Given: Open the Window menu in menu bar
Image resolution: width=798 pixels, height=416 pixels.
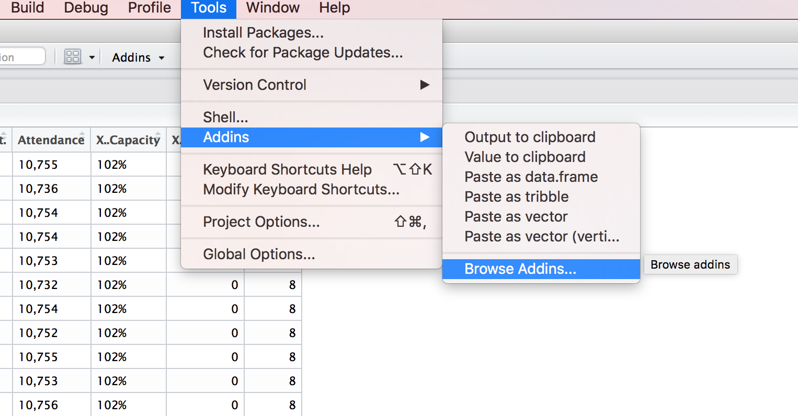Looking at the screenshot, I should click(272, 8).
